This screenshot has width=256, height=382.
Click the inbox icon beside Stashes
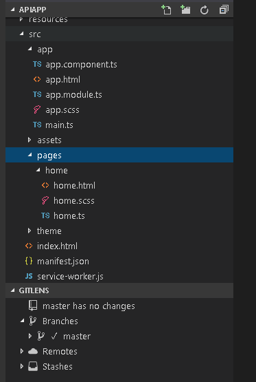coord(33,366)
